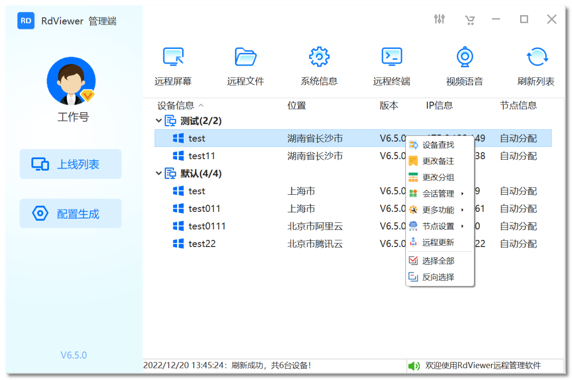Screen dimensions: 572x380
Task: Open the 上线列表 sidebar panel
Action: [x=70, y=164]
